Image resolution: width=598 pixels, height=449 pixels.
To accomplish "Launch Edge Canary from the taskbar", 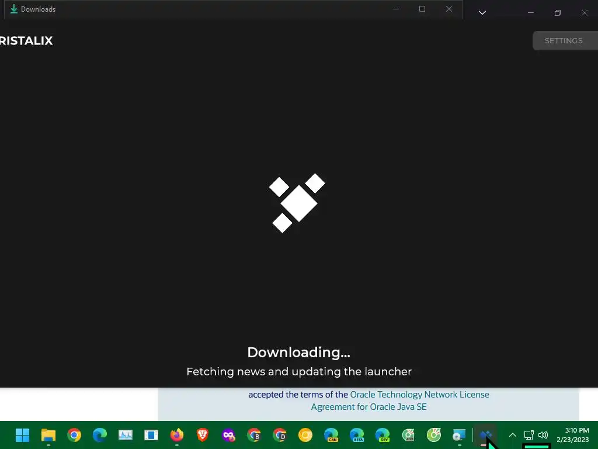I will click(331, 435).
